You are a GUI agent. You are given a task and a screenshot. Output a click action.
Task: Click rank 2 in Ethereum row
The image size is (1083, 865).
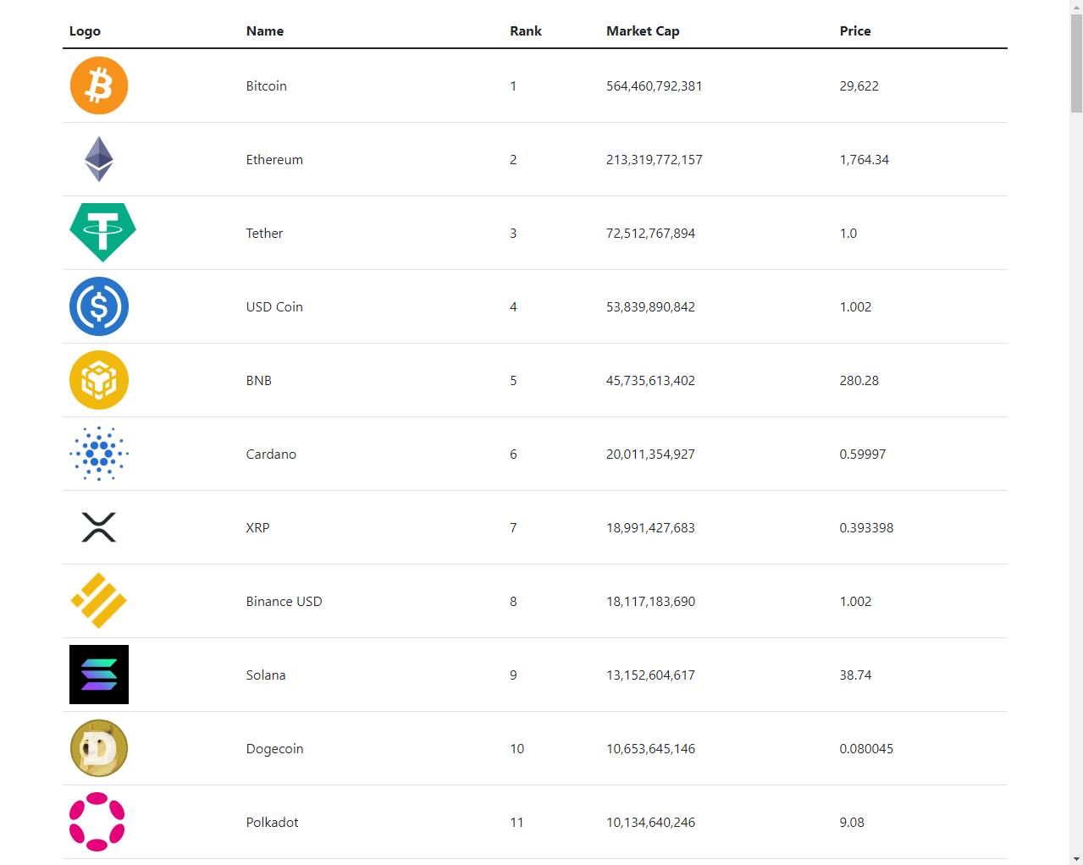coord(513,160)
